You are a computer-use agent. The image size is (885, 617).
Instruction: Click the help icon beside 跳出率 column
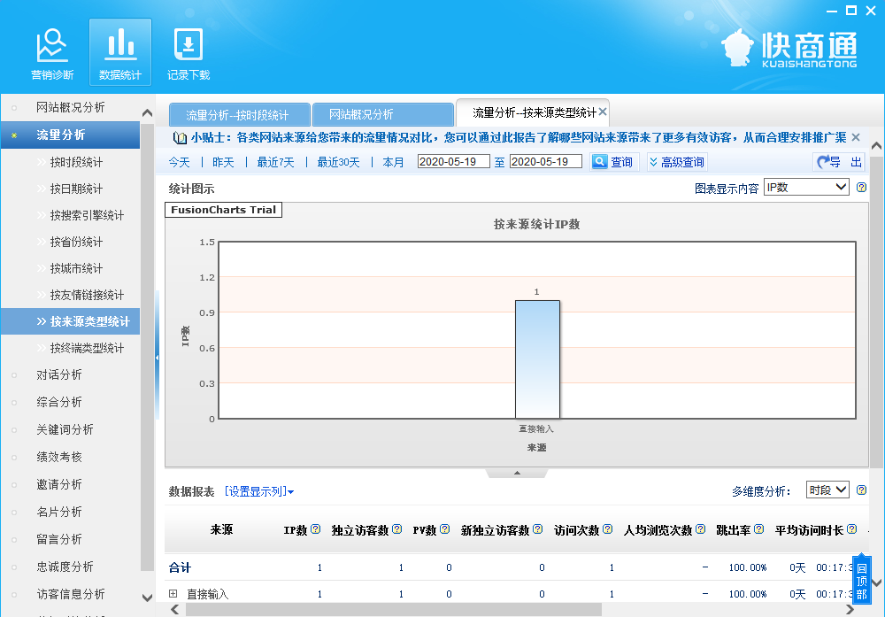(758, 528)
